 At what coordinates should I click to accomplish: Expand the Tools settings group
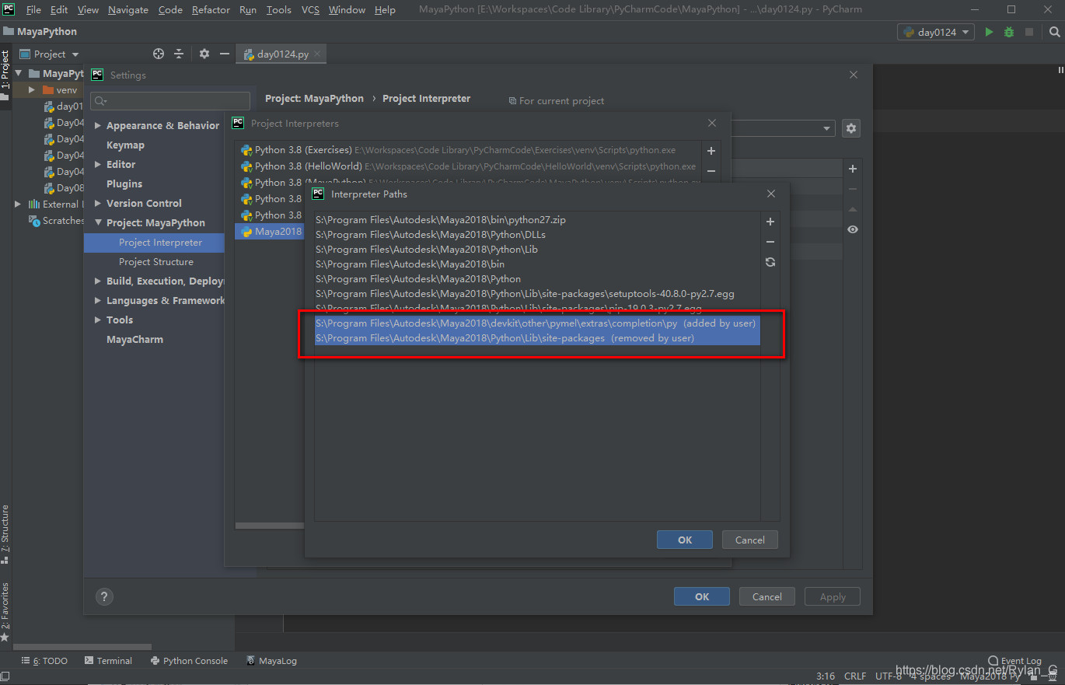pos(98,320)
